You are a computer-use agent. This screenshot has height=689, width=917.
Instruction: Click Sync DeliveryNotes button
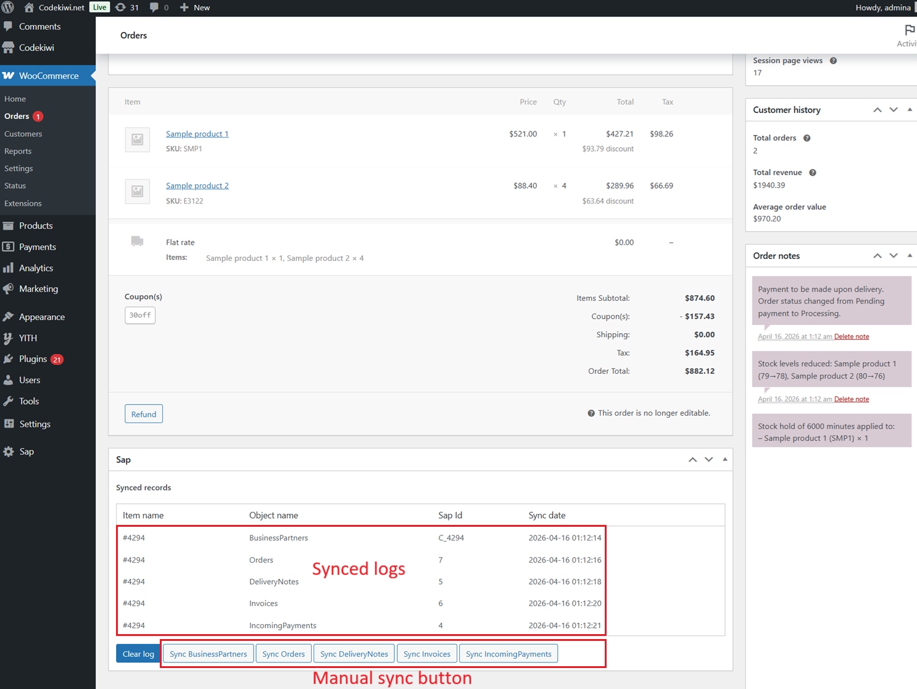pyautogui.click(x=354, y=654)
